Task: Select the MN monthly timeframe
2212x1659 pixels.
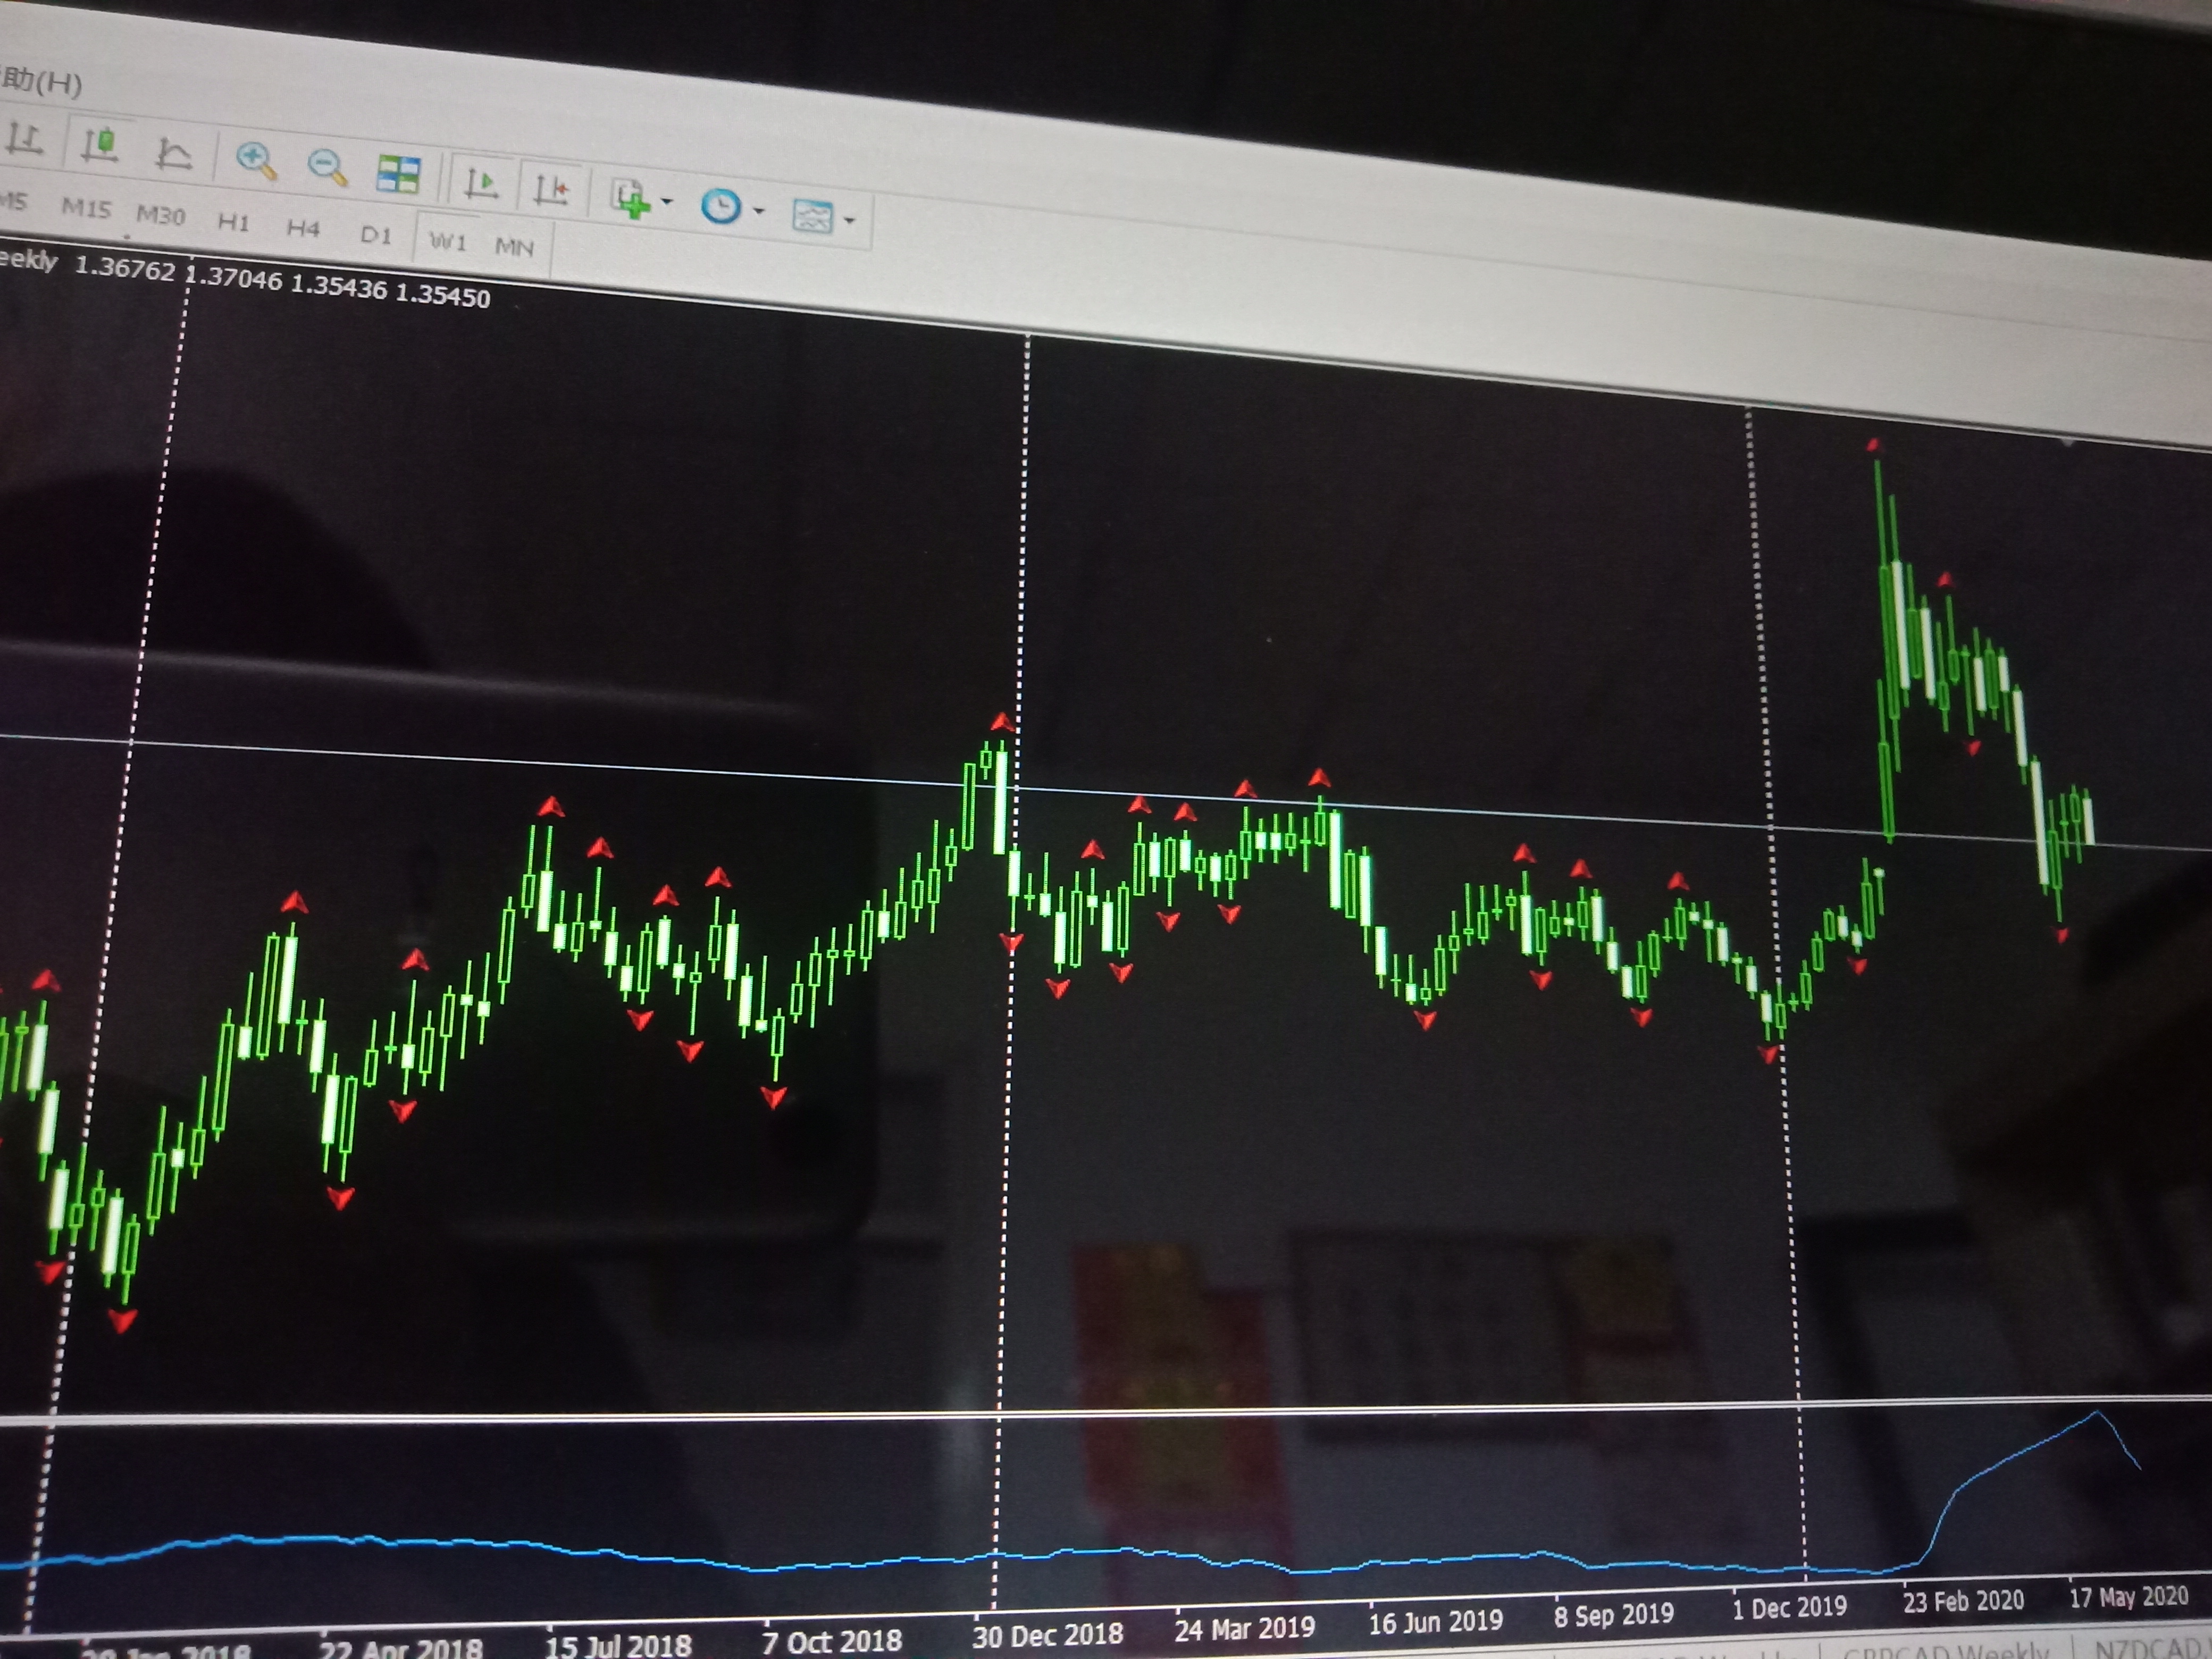Action: pos(514,247)
